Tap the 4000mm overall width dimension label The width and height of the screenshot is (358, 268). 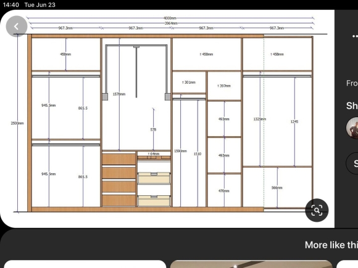coord(170,18)
